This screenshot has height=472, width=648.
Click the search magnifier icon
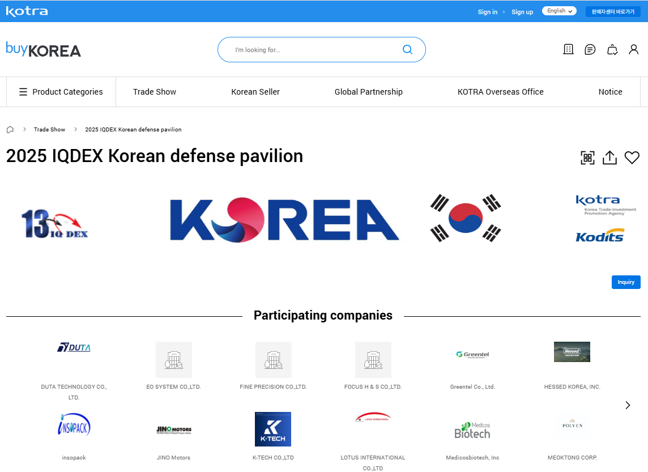click(407, 50)
